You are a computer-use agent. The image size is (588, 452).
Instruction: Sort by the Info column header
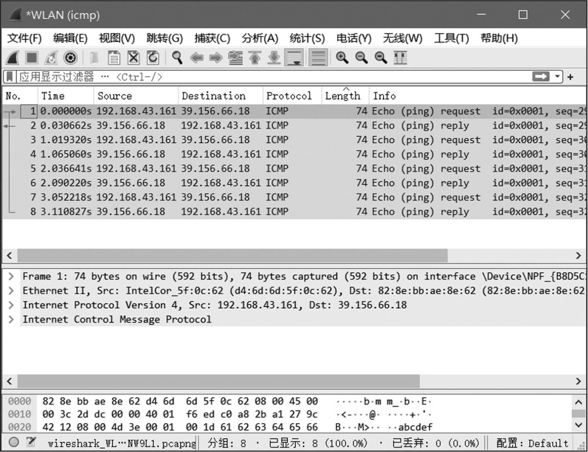[x=478, y=96]
